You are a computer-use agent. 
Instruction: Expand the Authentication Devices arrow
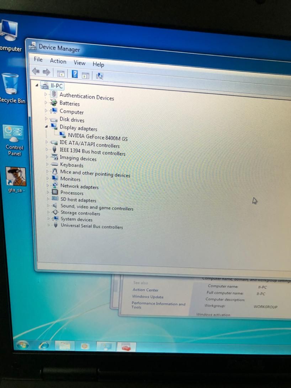pyautogui.click(x=46, y=94)
